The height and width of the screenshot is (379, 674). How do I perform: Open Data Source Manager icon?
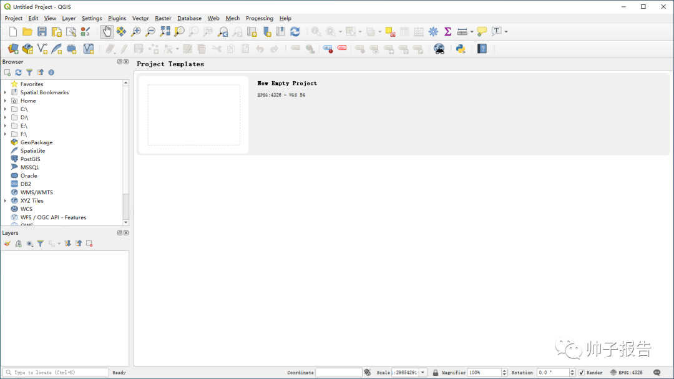click(13, 49)
